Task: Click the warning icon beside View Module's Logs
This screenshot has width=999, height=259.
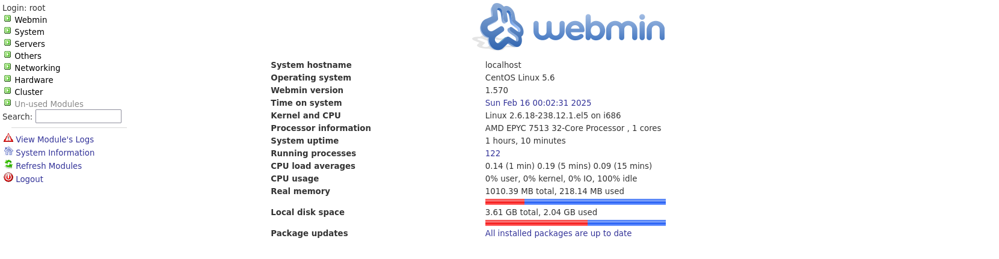Action: 8,138
